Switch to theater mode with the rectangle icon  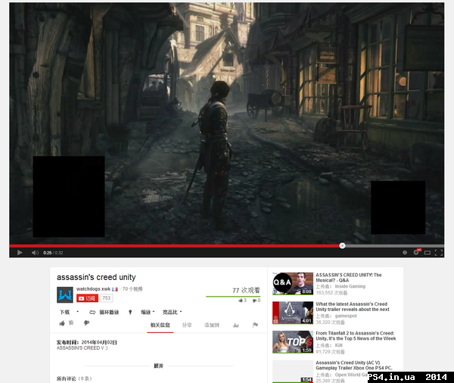428,253
